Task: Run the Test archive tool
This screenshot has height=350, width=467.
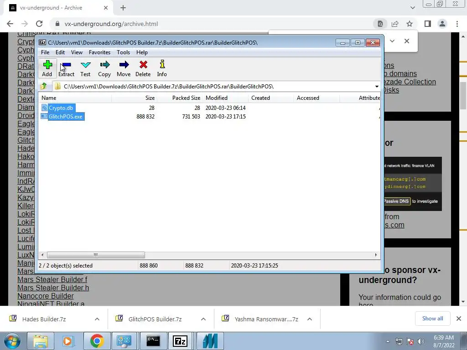Action: tap(85, 68)
